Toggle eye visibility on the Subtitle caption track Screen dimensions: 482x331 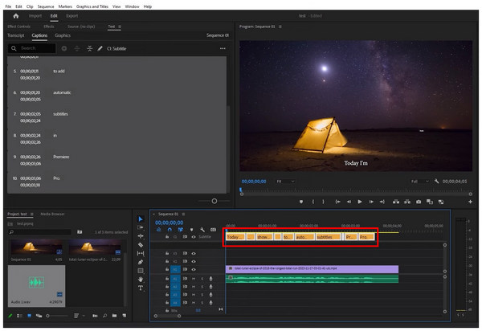(194, 237)
